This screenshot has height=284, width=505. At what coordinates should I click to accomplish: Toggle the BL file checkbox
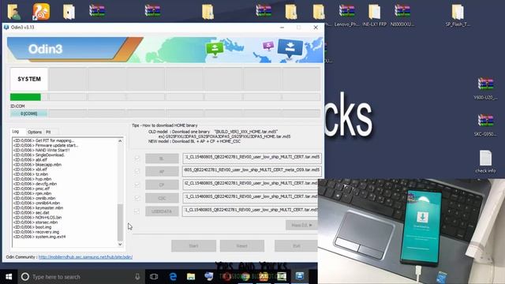click(137, 159)
